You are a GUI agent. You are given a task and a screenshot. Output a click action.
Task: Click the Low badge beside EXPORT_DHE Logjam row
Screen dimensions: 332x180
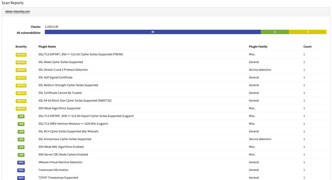pos(21,116)
